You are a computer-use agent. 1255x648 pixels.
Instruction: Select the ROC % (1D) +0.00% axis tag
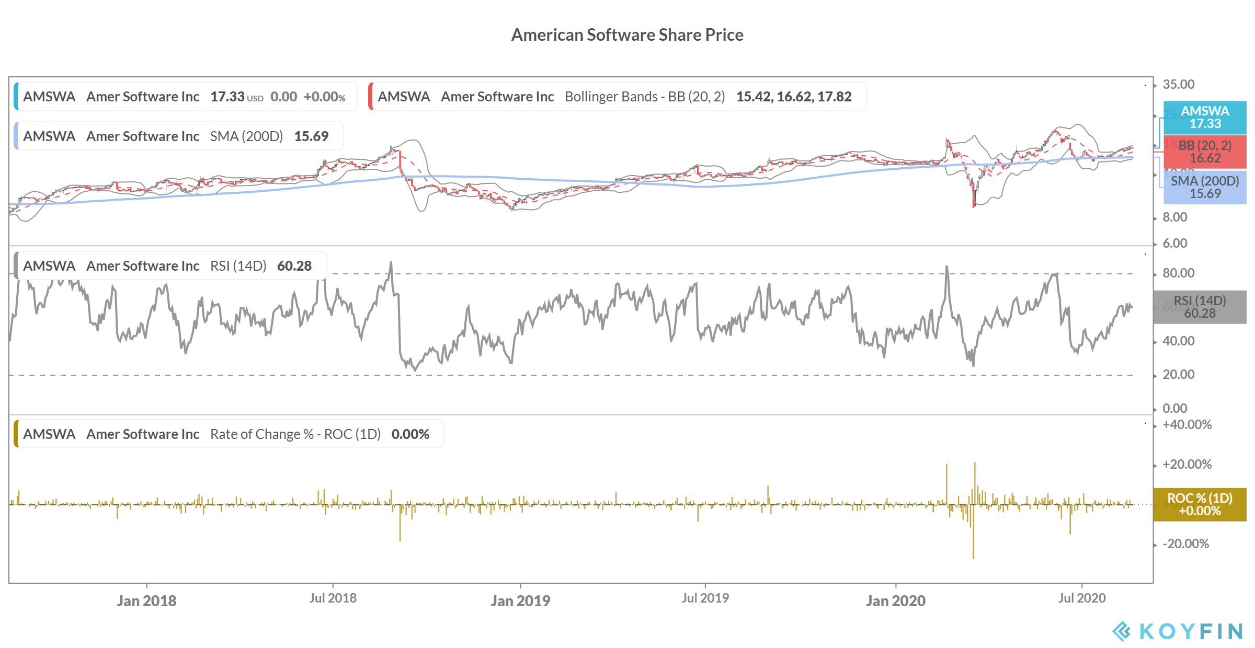point(1200,504)
